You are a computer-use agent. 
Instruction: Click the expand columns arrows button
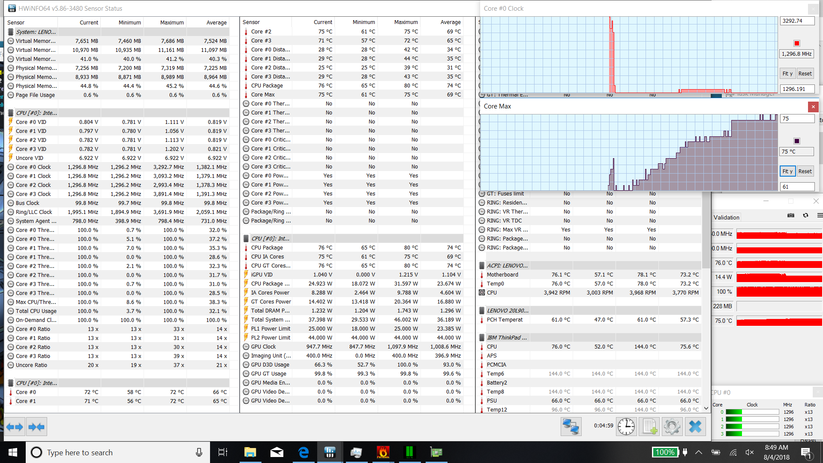point(15,427)
